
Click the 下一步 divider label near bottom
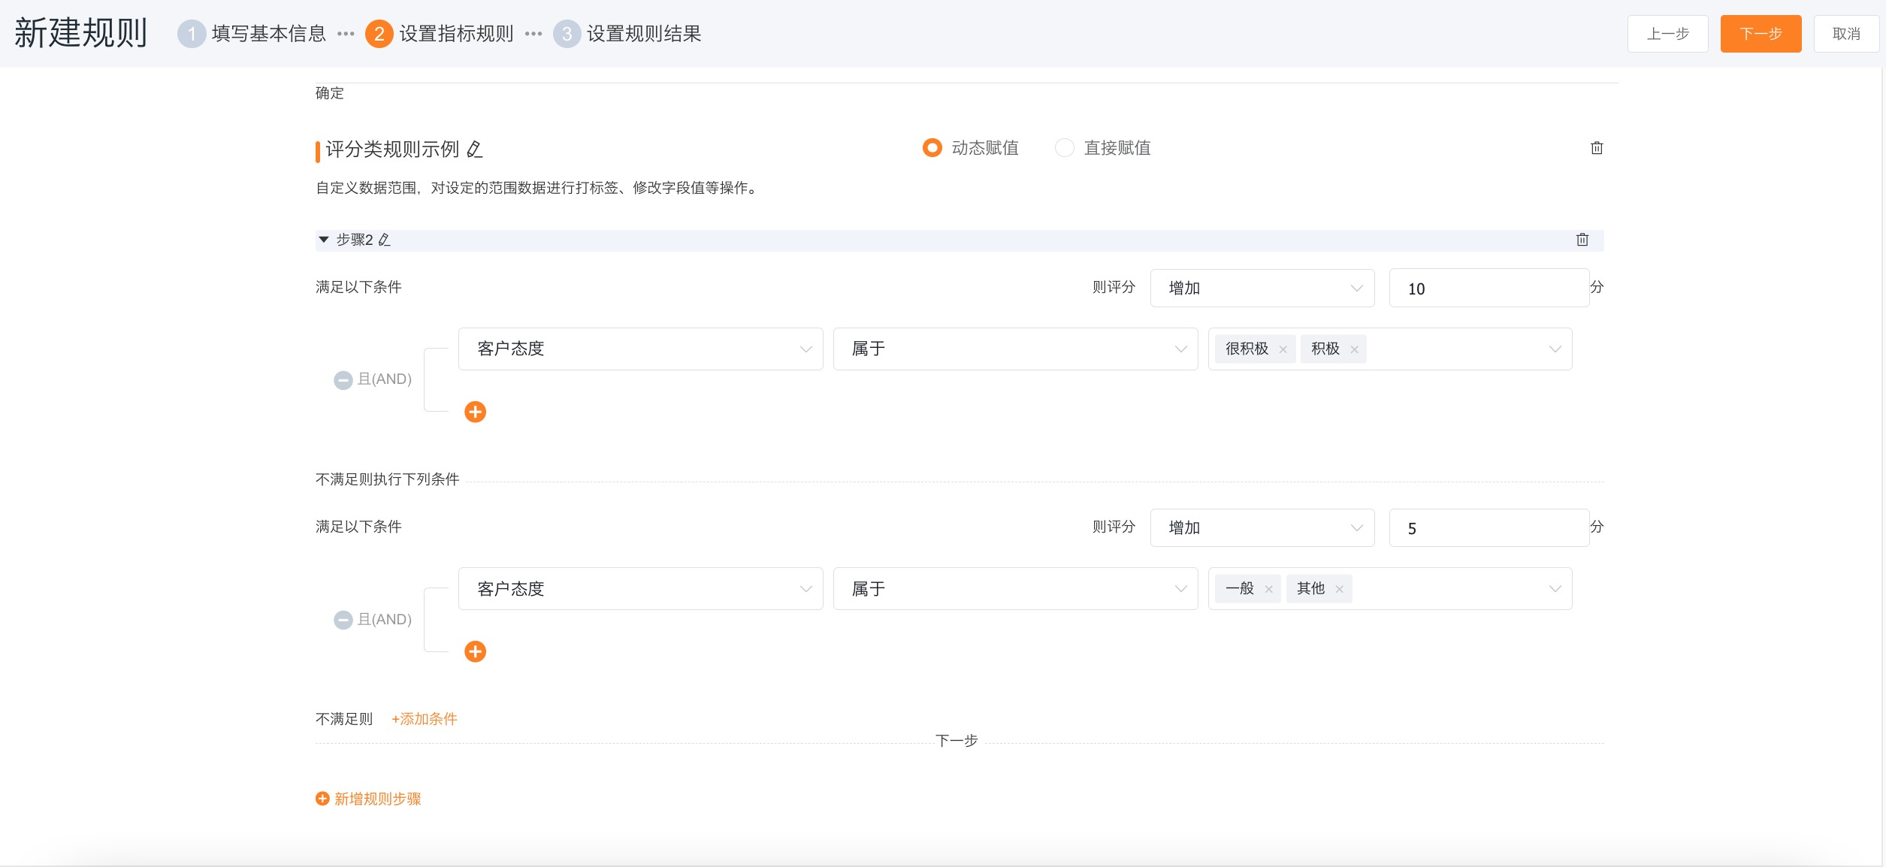pos(957,741)
